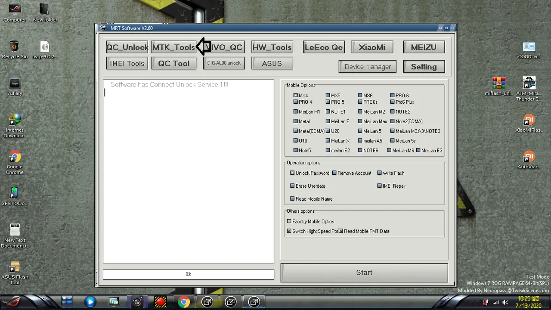Screen dimensions: 551x310
Task: Toggle the Unlock Password option
Action: (x=293, y=173)
